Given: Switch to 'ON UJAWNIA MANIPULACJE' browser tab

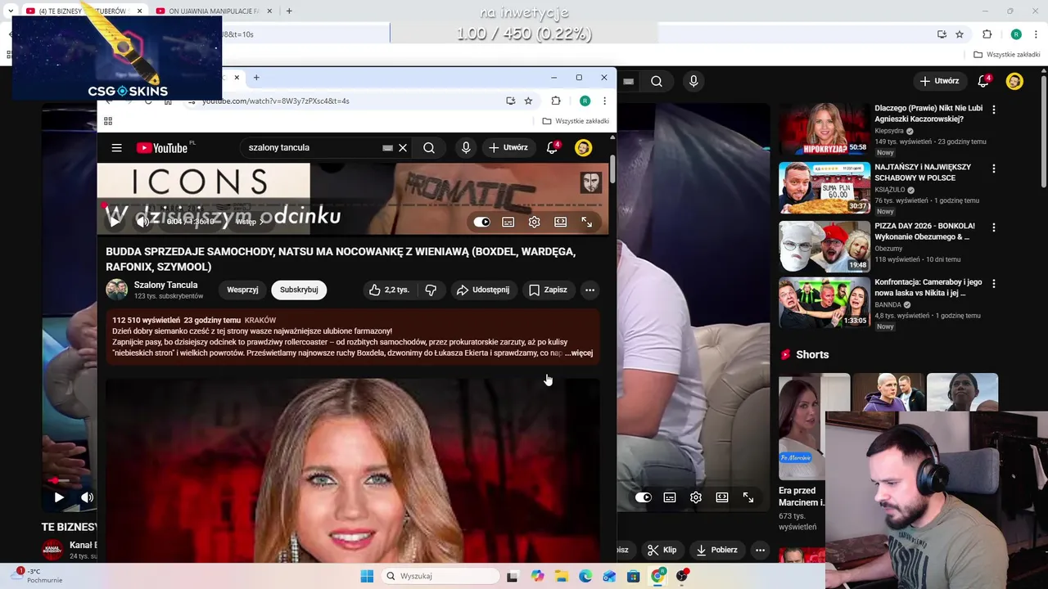Looking at the screenshot, I should pyautogui.click(x=214, y=11).
